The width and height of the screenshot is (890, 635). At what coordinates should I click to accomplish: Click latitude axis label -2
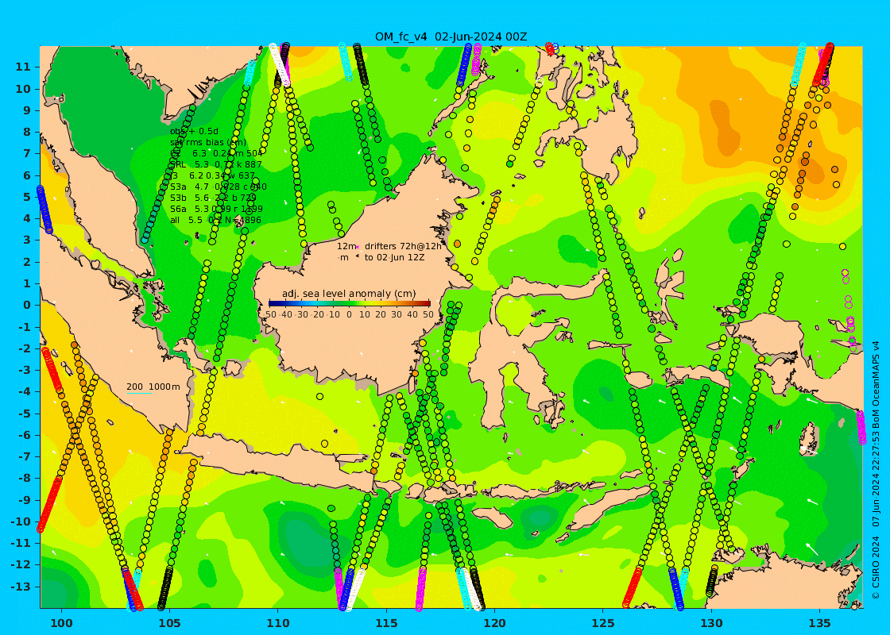click(25, 348)
